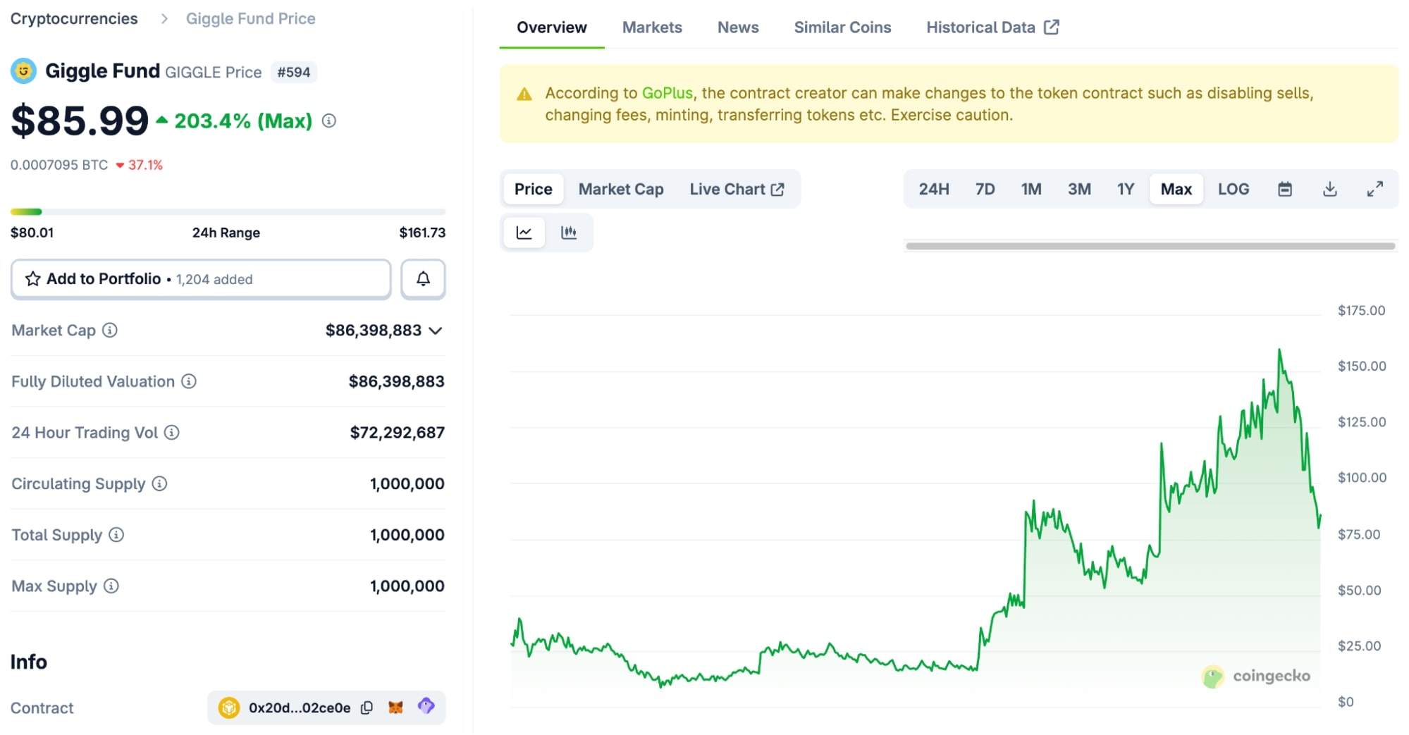1409x735 pixels.
Task: Toggle the LOG scale option
Action: click(1233, 189)
